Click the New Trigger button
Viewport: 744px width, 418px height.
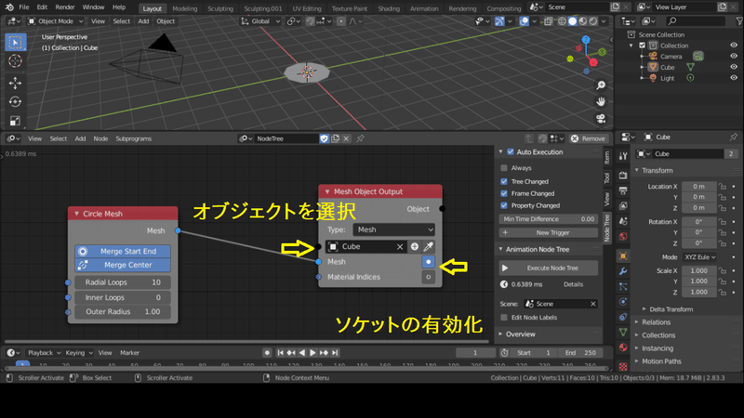click(549, 233)
